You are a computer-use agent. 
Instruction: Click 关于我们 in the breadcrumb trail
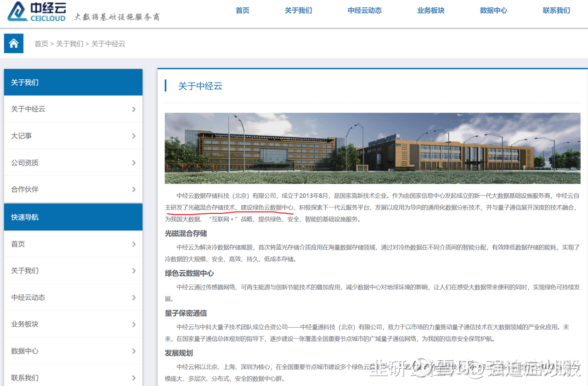click(x=70, y=44)
